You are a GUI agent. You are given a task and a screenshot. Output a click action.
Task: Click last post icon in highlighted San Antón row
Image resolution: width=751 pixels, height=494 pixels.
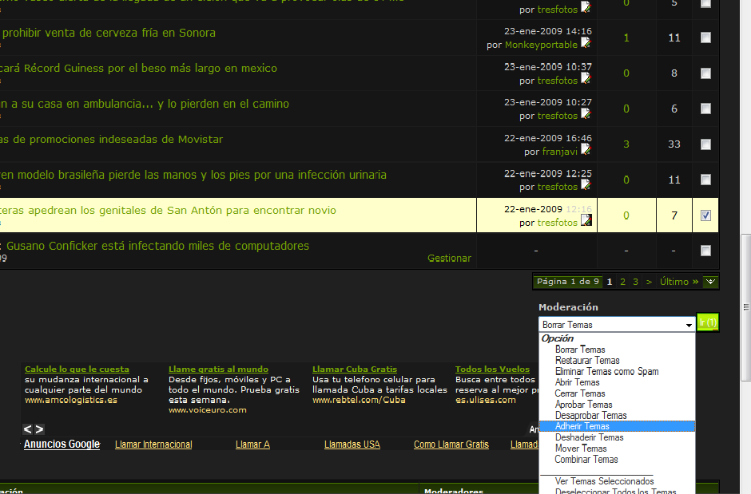586,221
